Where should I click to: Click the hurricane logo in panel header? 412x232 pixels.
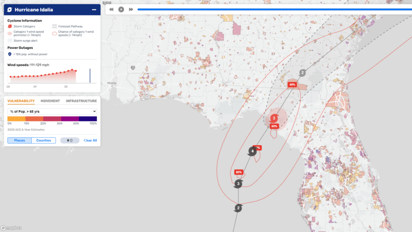point(10,10)
